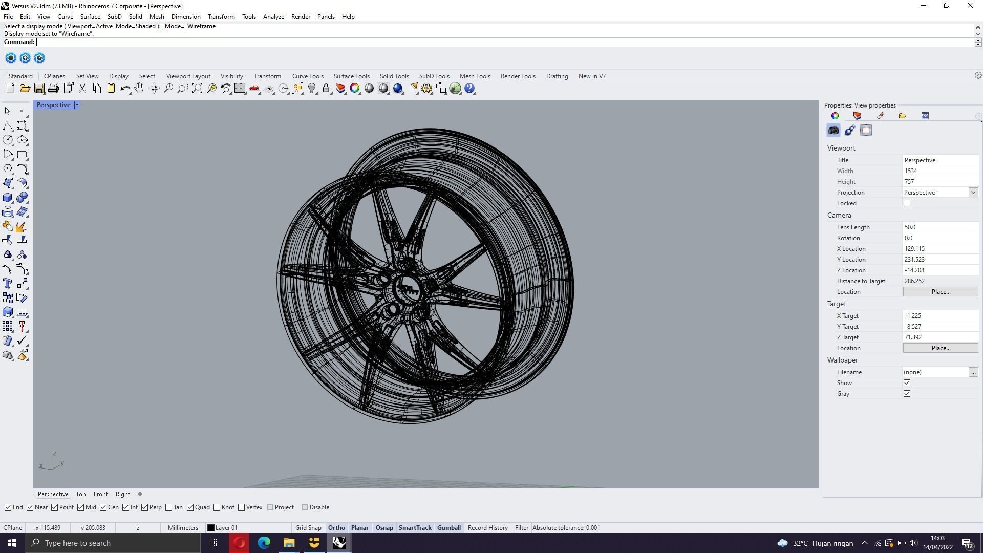This screenshot has width=983, height=553.
Task: Switch to the Mesh Tools toolbar tab
Action: pyautogui.click(x=475, y=76)
